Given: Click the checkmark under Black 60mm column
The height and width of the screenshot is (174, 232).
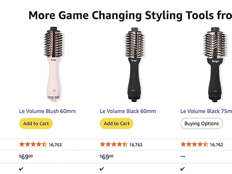Looking at the screenshot, I should tap(102, 169).
